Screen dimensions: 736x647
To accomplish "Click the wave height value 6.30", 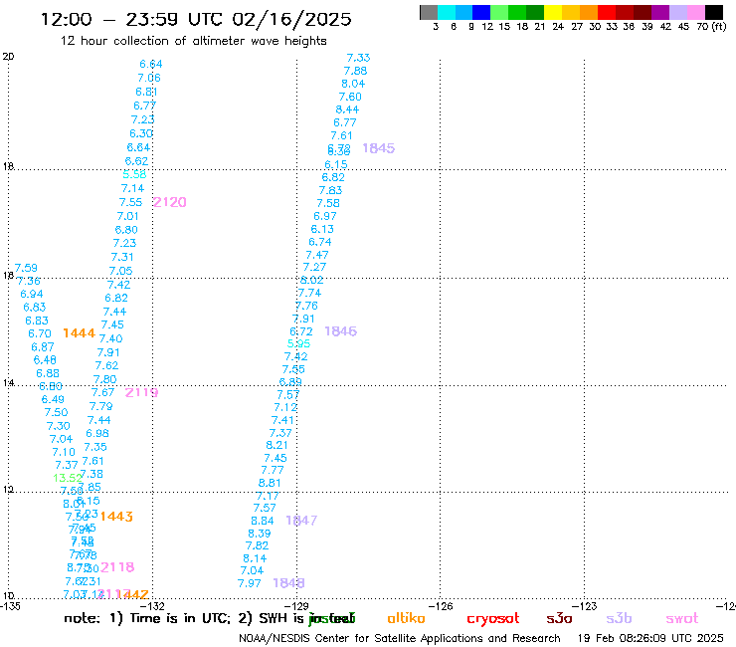I will 141,133.
